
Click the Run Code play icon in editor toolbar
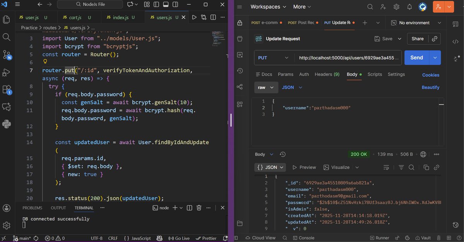click(x=194, y=17)
